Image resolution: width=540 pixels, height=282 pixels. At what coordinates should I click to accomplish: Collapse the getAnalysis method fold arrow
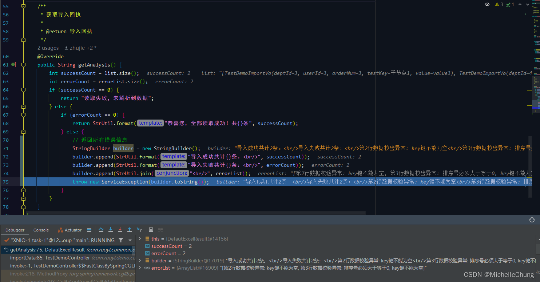tap(23, 64)
